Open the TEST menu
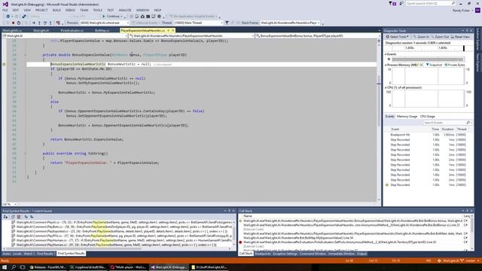 coord(111,10)
